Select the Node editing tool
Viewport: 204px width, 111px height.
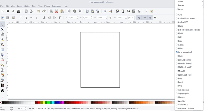[x=2, y=29]
